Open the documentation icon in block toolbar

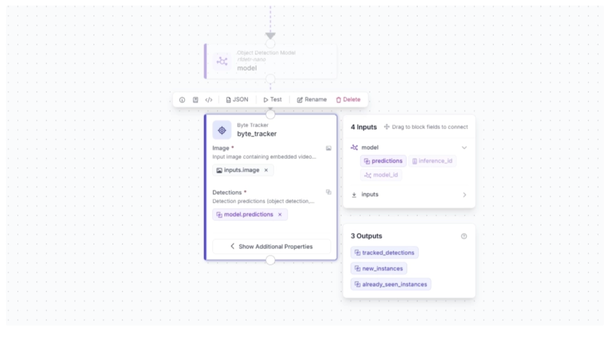click(x=195, y=100)
